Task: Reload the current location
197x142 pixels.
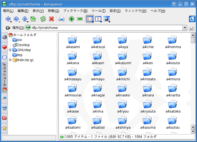Action: click(x=43, y=19)
